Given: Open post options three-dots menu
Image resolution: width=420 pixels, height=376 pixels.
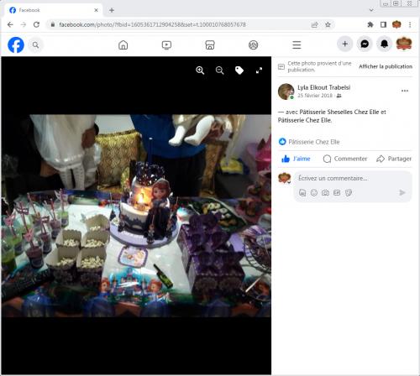Looking at the screenshot, I should pos(405,91).
